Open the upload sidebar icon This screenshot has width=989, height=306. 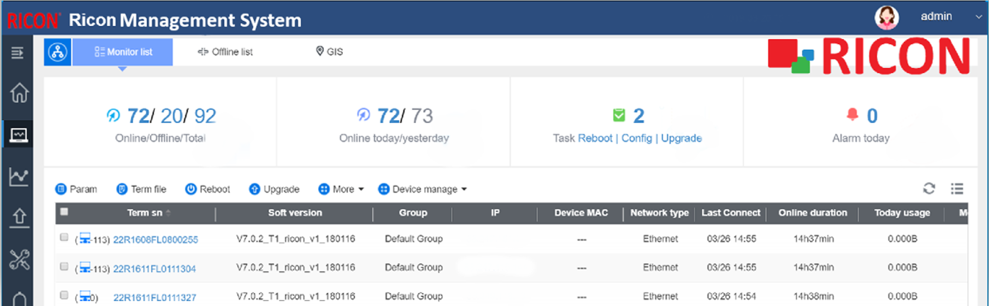pyautogui.click(x=19, y=218)
